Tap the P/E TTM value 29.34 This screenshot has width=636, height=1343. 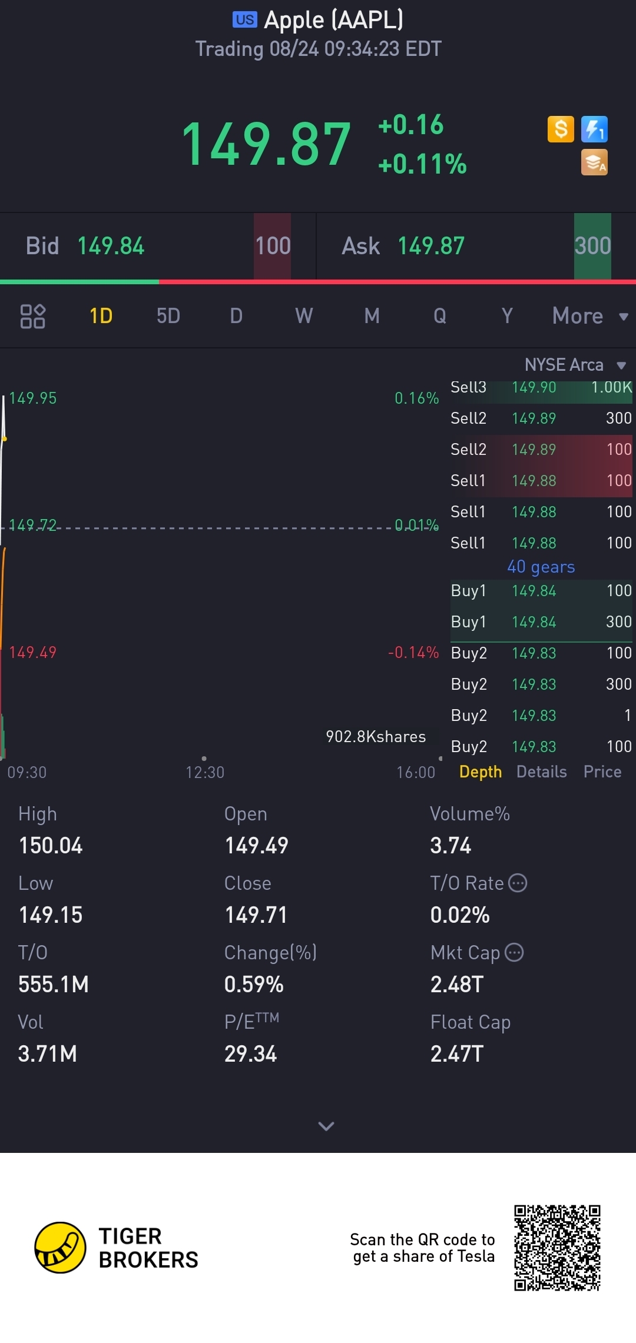click(251, 1054)
